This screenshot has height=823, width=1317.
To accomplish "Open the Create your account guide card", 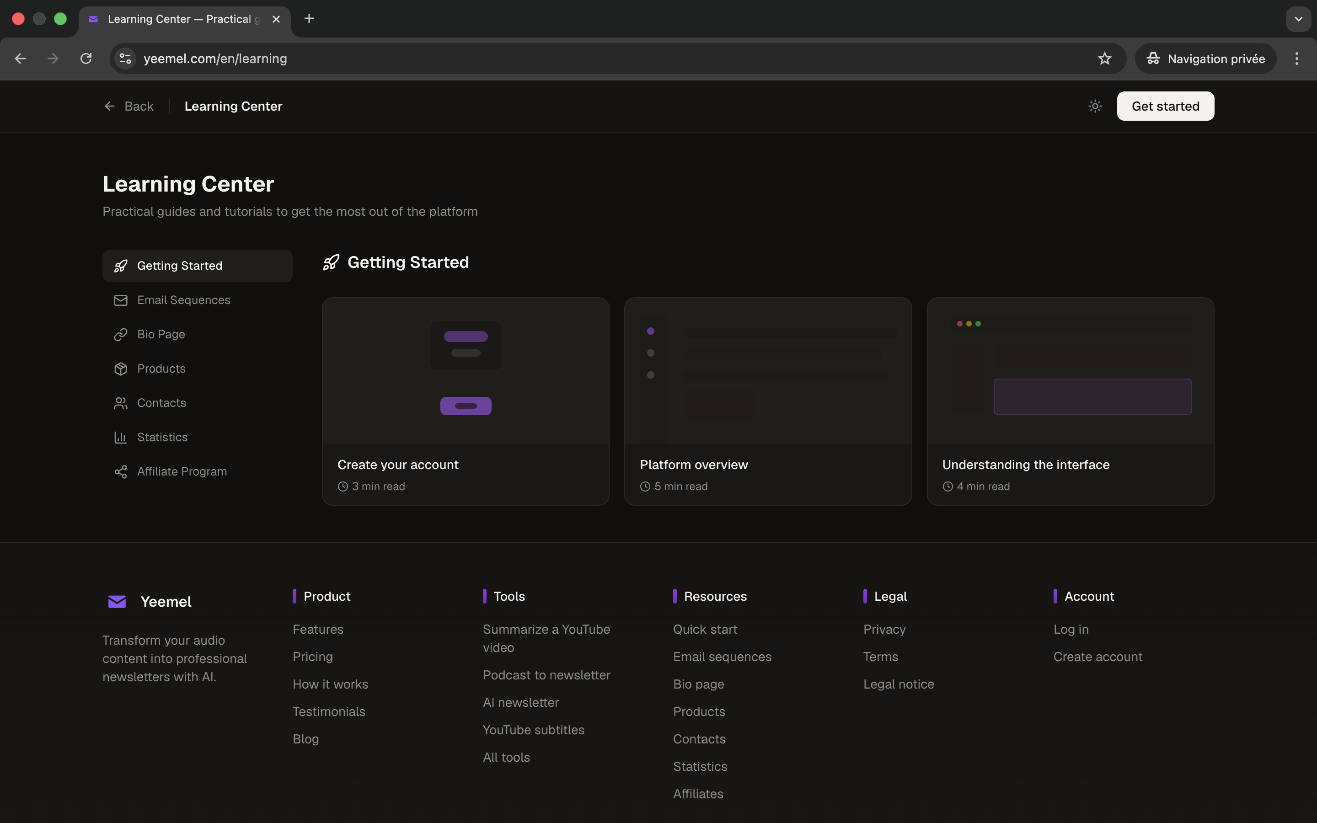I will coord(466,401).
